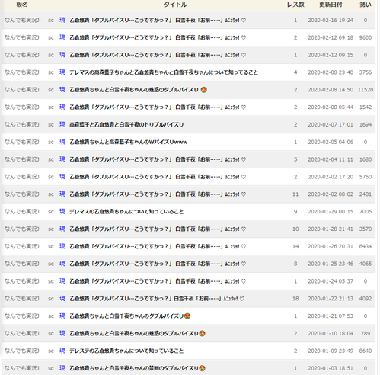Click sc label in 2020-01-03 18:51 row
This screenshot has width=380, height=375.
point(51,368)
